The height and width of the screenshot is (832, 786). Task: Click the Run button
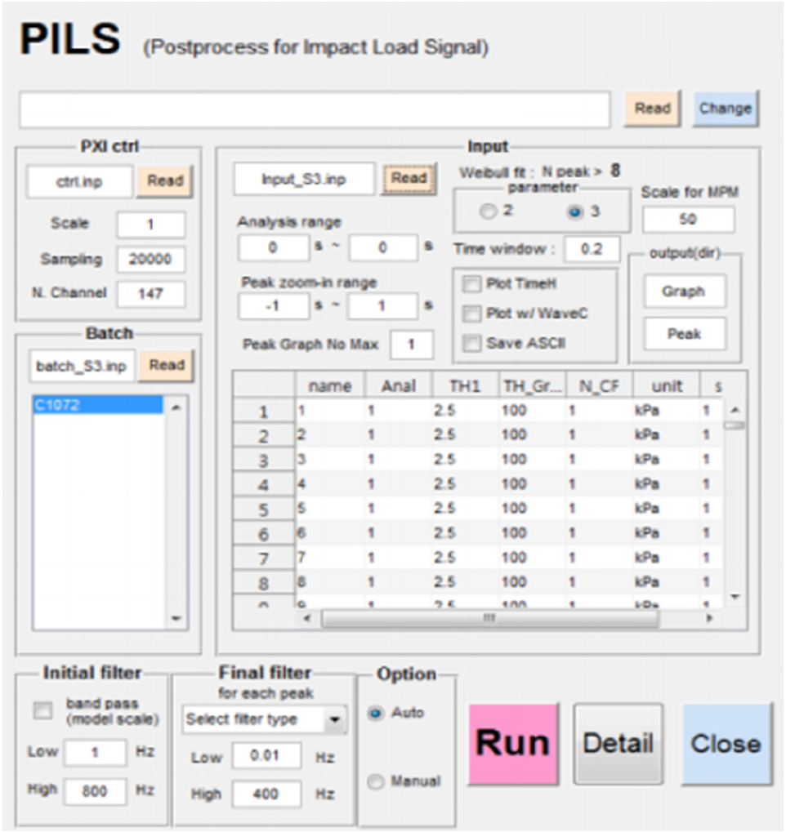pos(513,743)
